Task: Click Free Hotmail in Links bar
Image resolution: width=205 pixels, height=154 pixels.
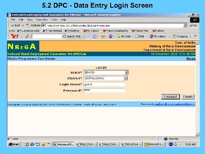Action: click(x=52, y=31)
